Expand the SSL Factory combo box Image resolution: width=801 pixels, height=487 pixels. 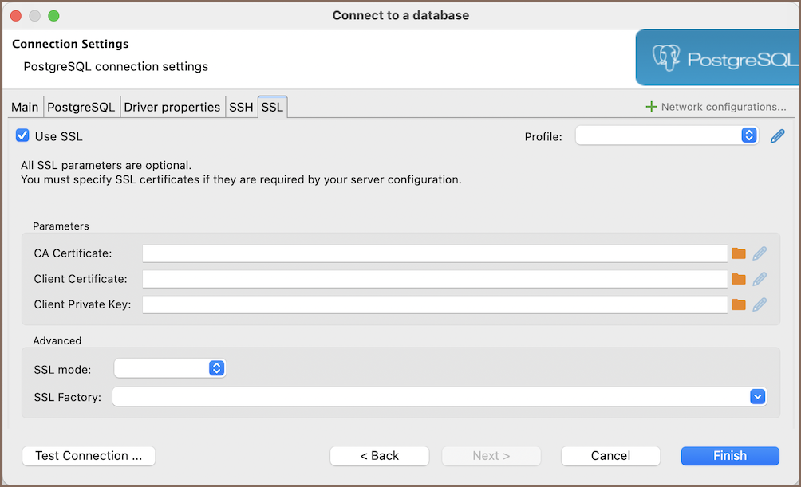tap(757, 396)
